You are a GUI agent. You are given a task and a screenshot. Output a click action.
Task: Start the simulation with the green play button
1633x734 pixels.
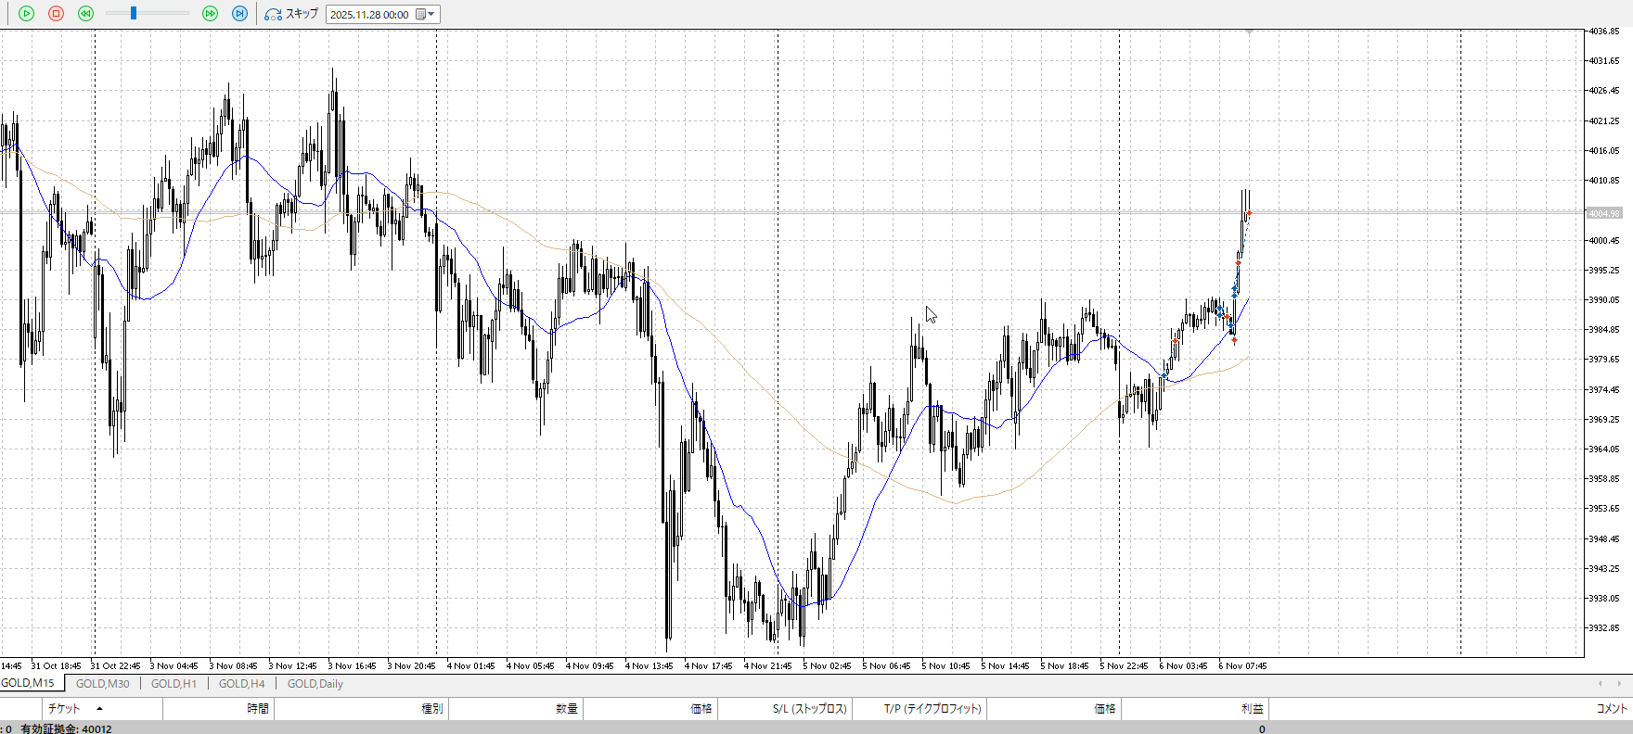(26, 14)
